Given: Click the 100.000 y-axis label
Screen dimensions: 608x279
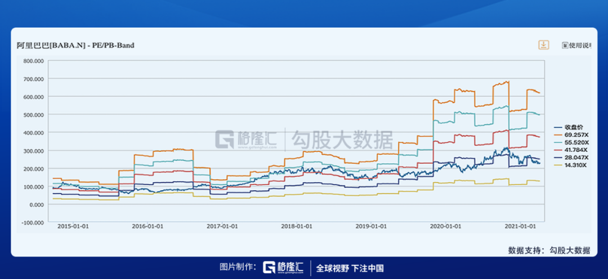Looking at the screenshot, I should 34,187.
